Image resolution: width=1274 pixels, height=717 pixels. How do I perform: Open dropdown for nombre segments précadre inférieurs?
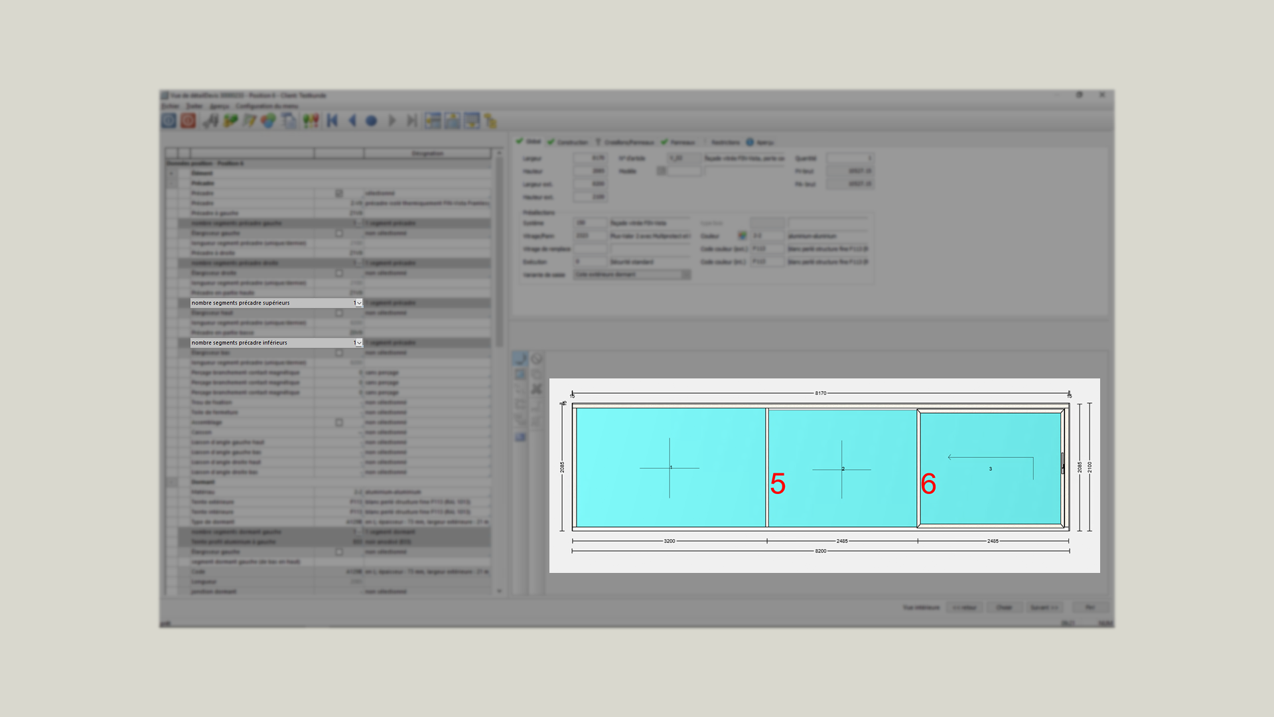coord(359,343)
